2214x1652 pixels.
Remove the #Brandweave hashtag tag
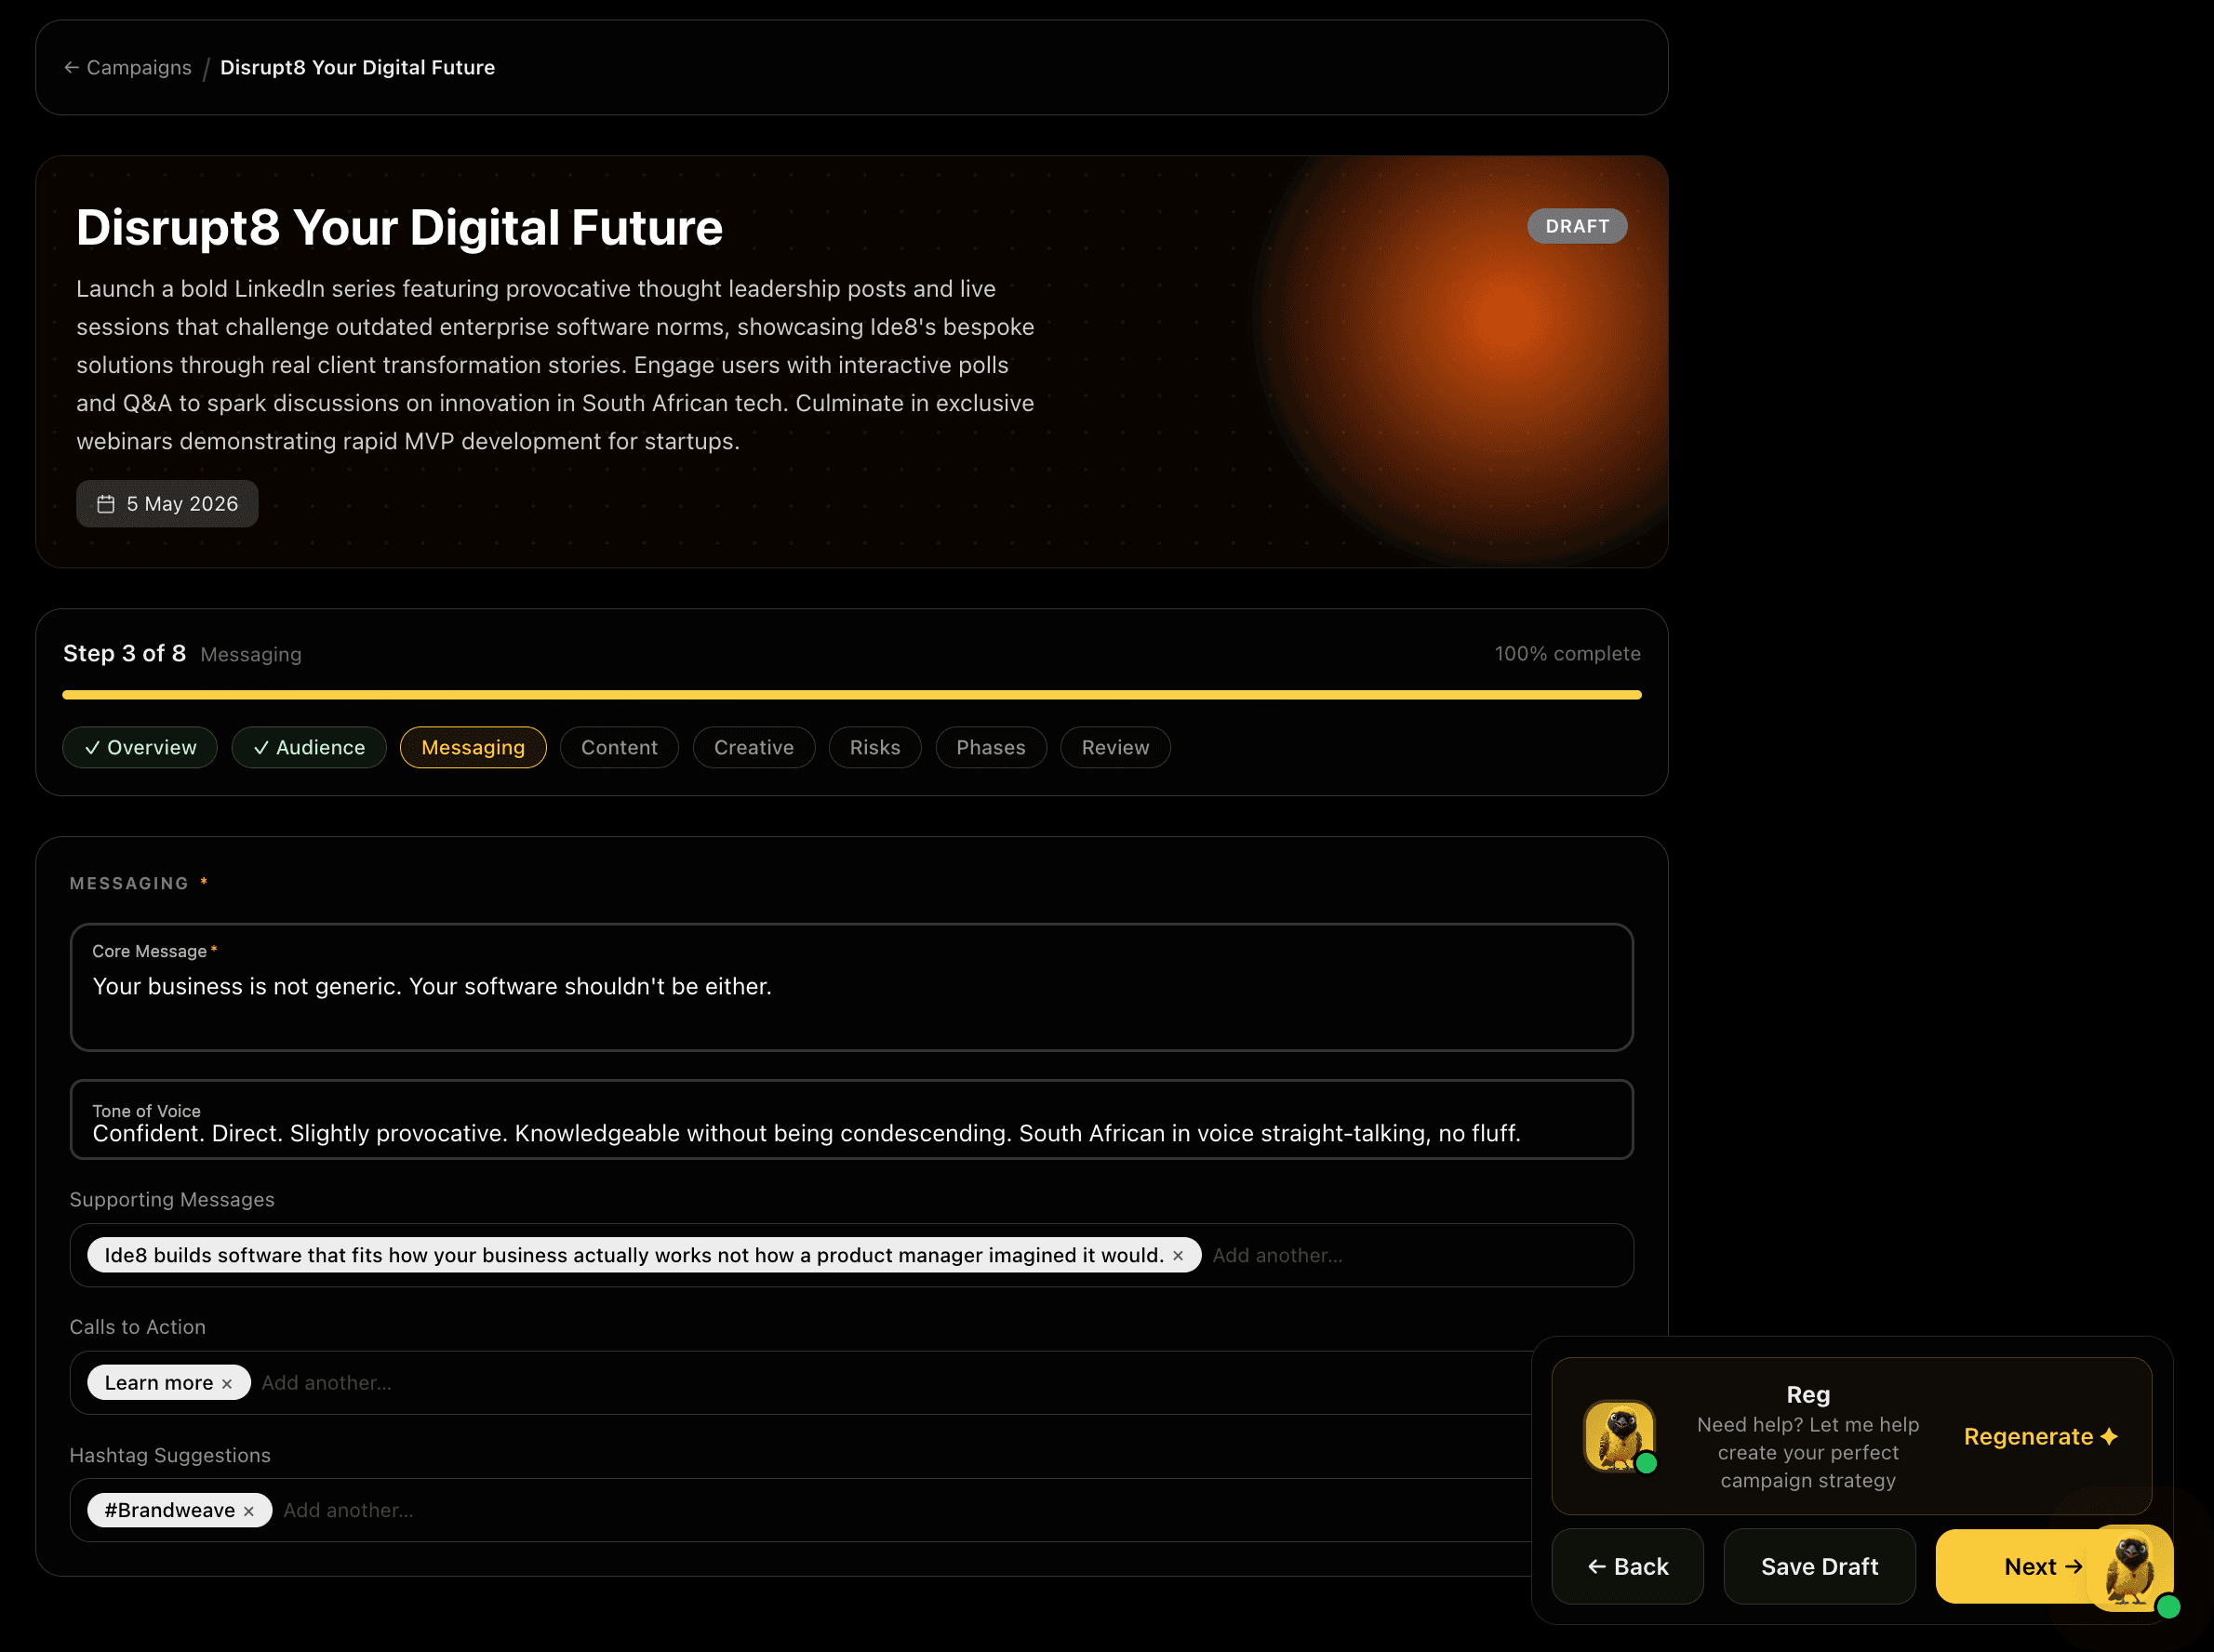point(249,1511)
